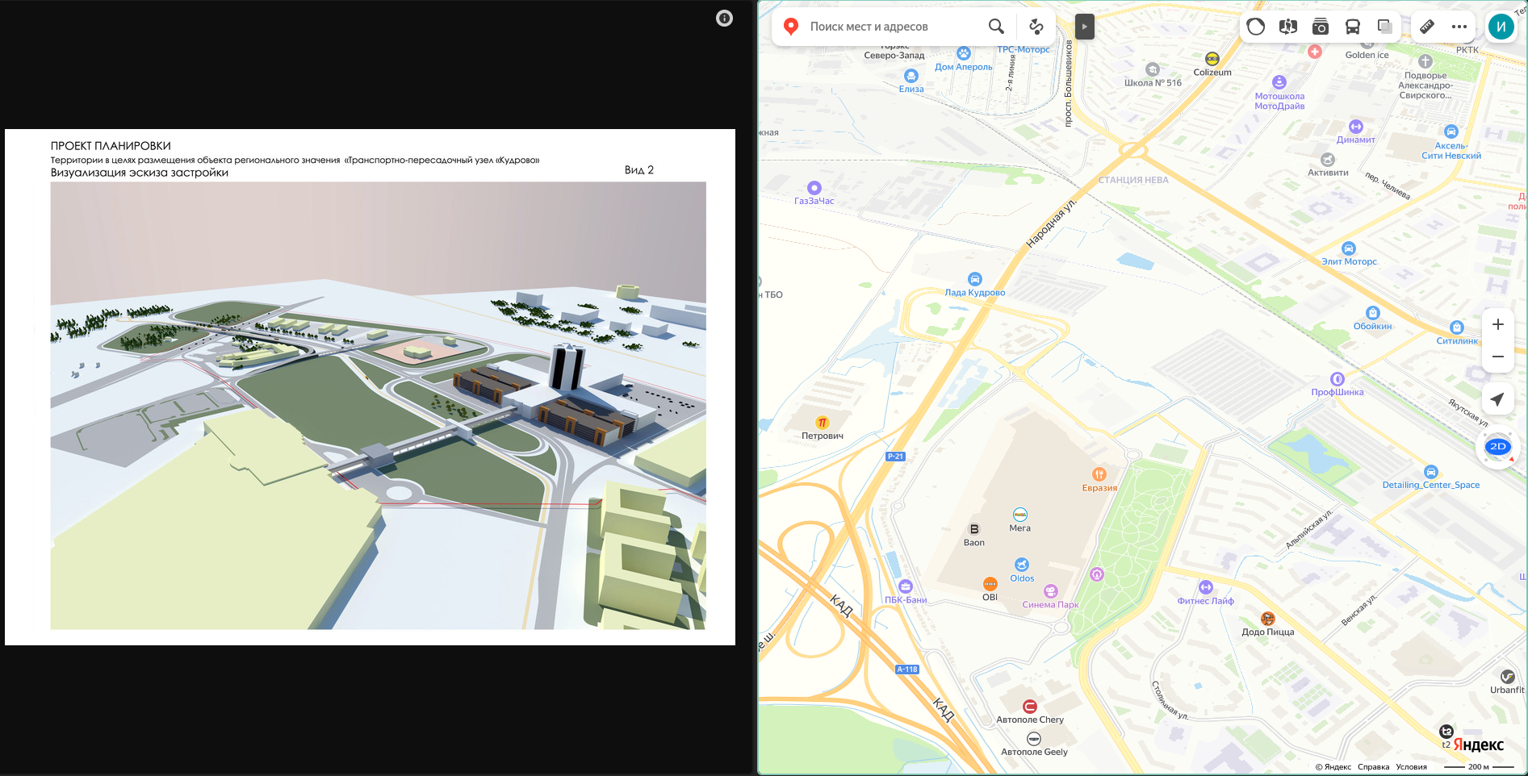Open the Справка help link
Viewport: 1528px width, 776px height.
click(1373, 767)
